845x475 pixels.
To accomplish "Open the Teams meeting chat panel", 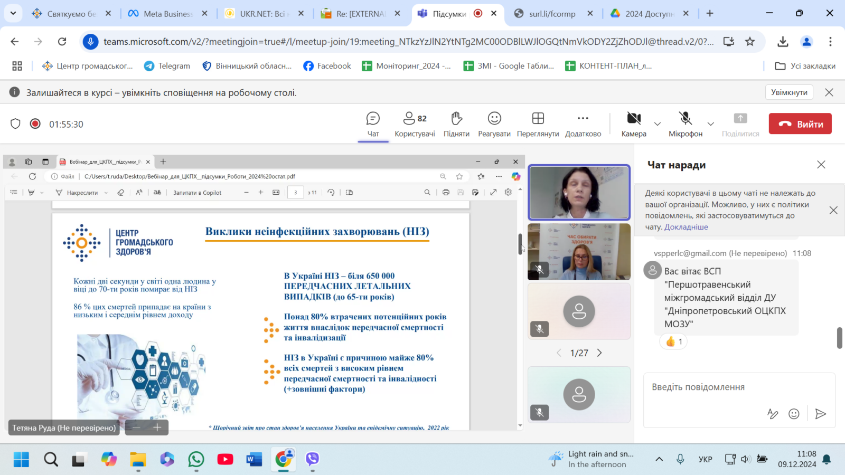I will pos(373,124).
